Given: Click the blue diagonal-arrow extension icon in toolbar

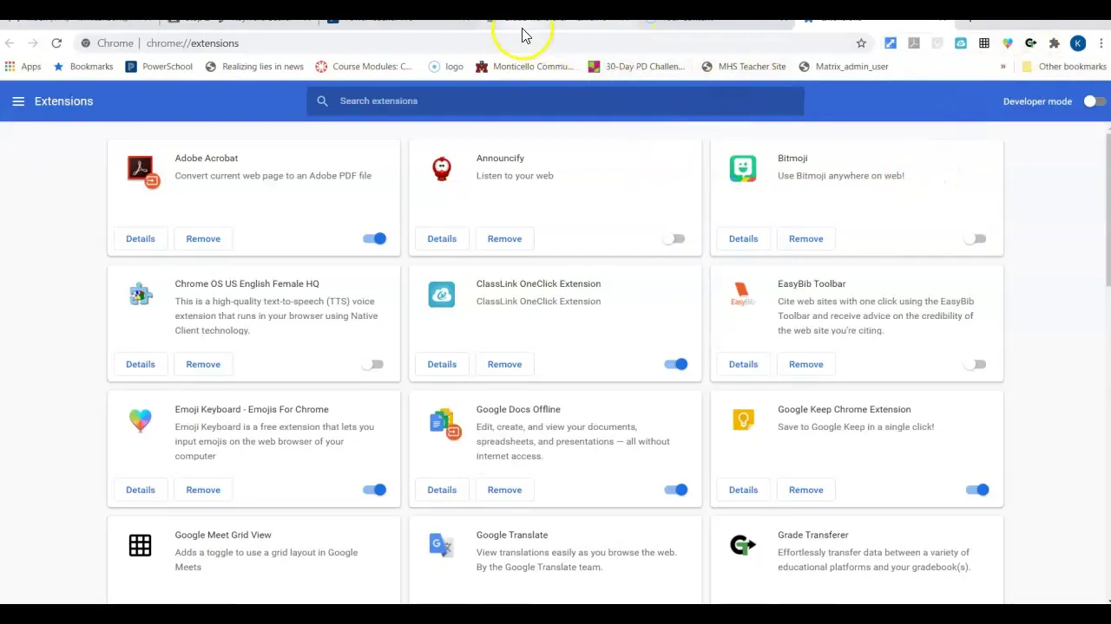Looking at the screenshot, I should 891,43.
